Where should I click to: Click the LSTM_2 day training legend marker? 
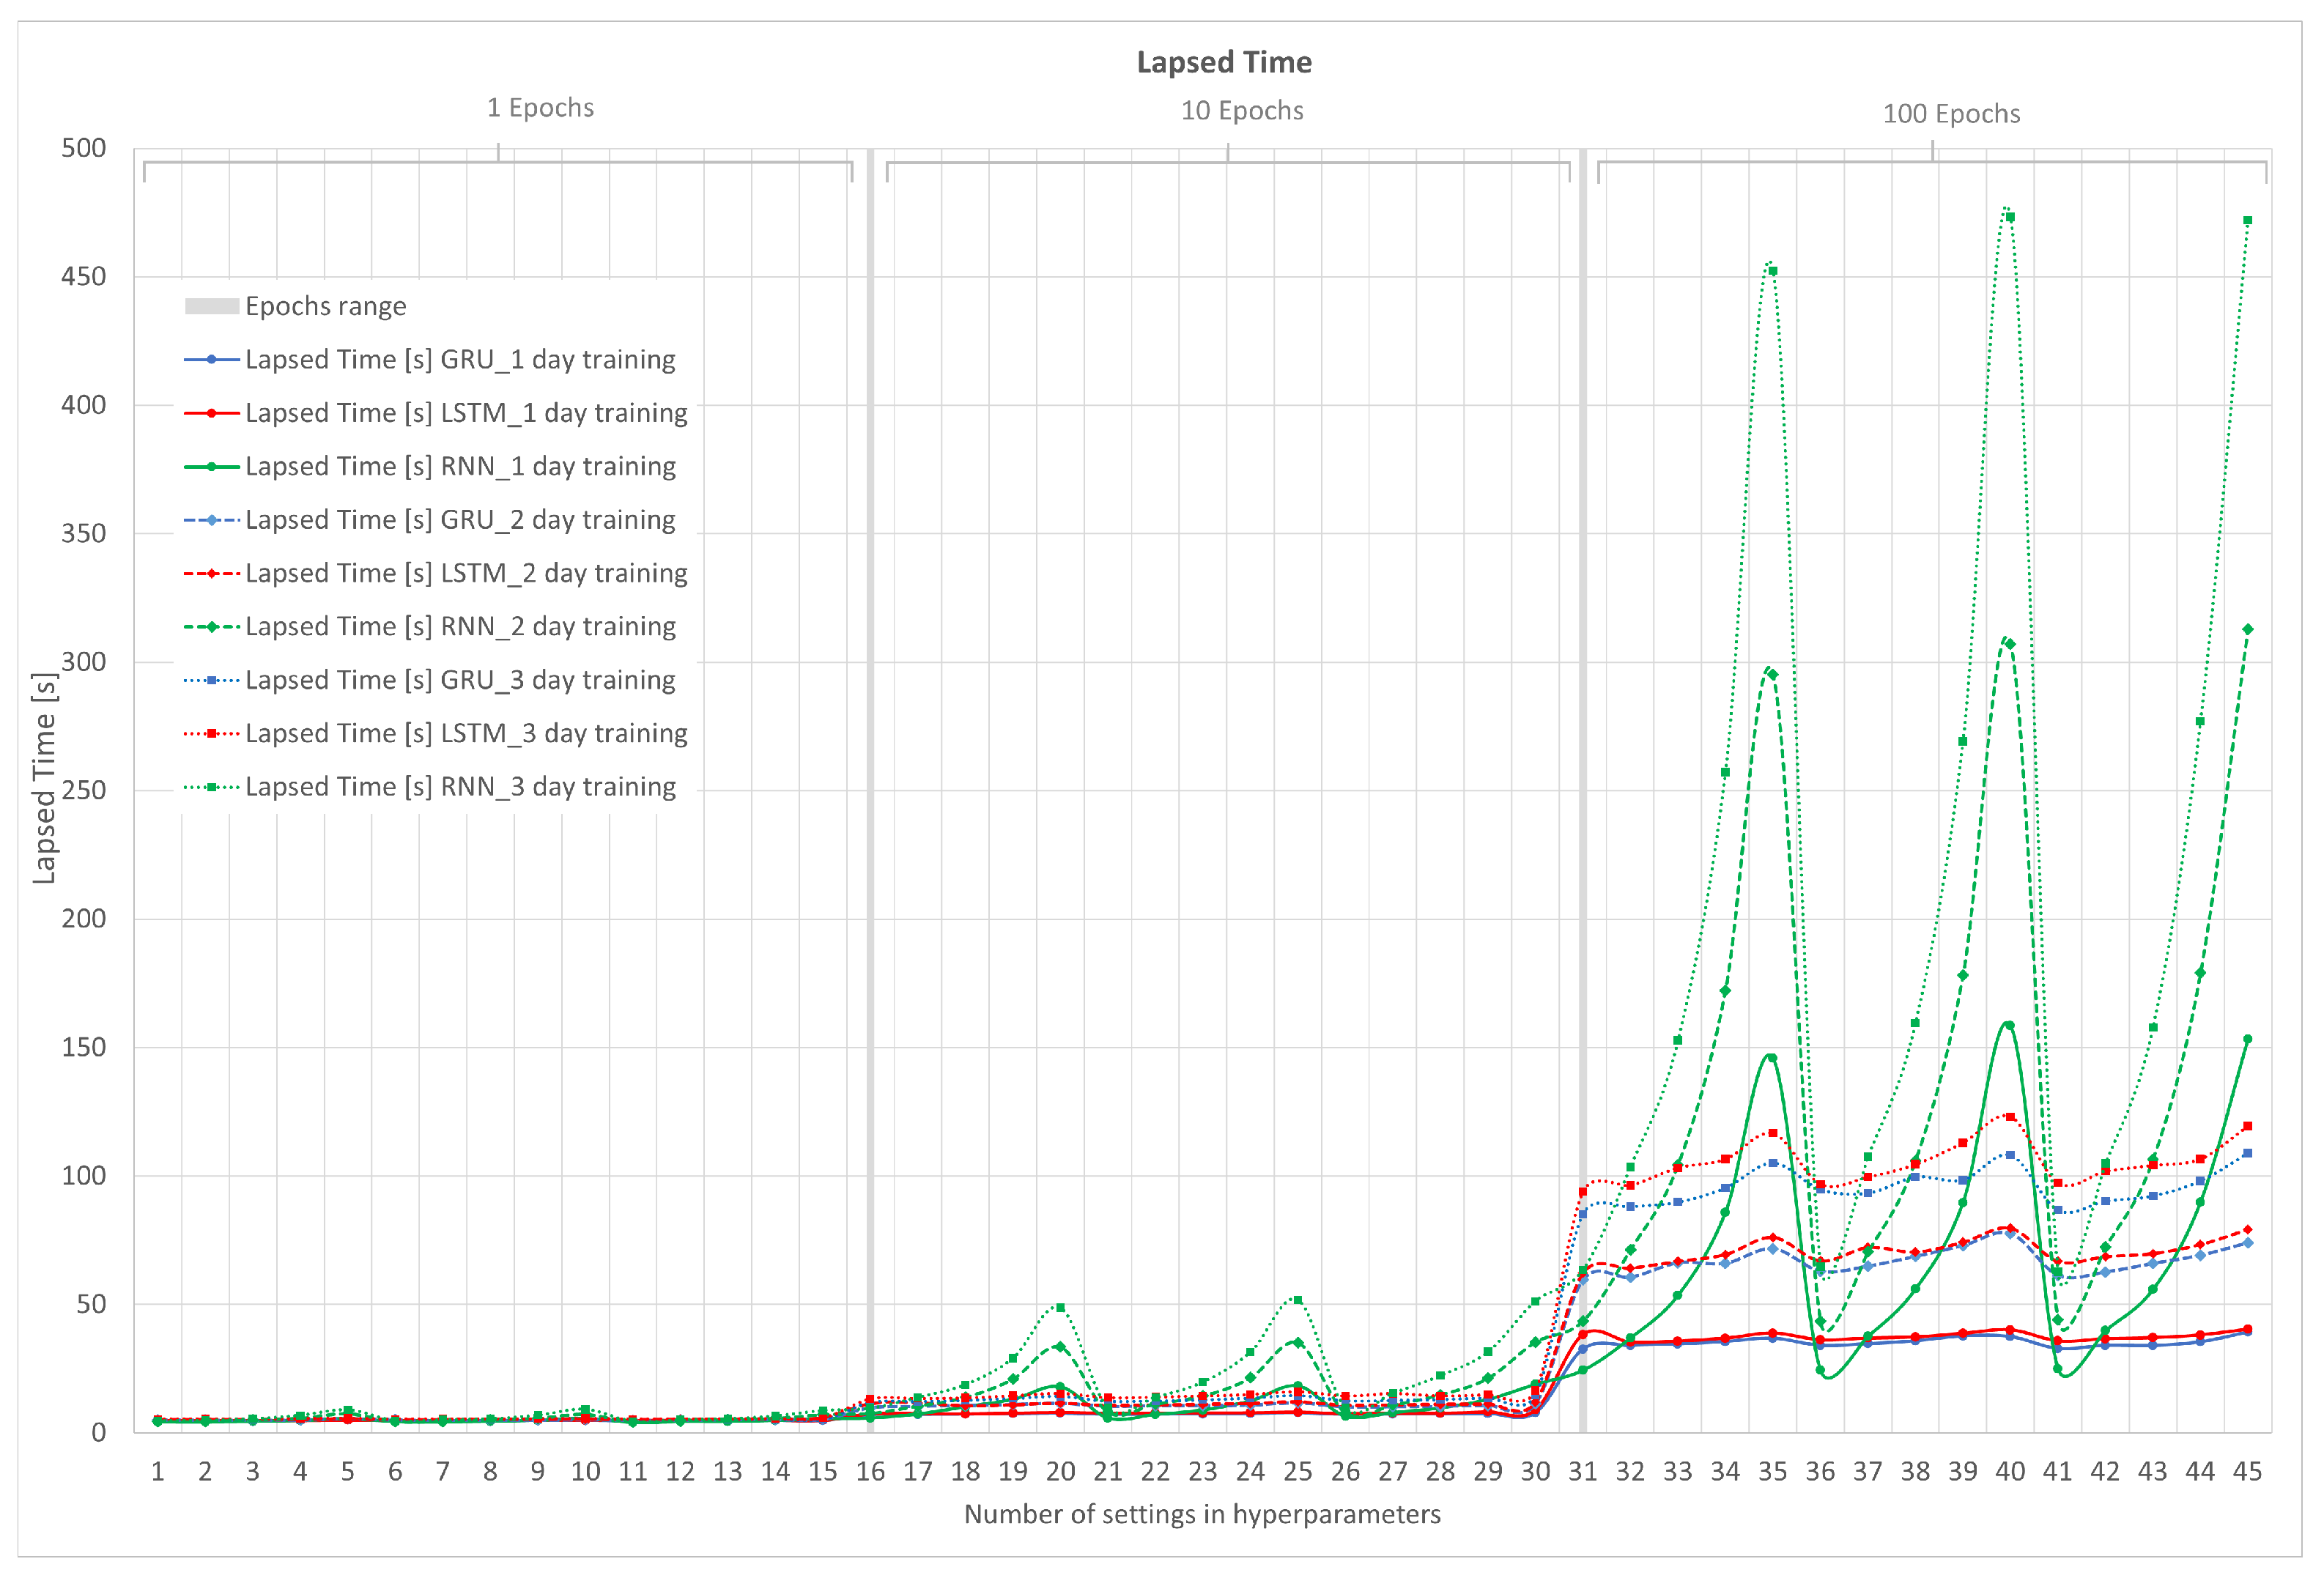click(x=211, y=573)
